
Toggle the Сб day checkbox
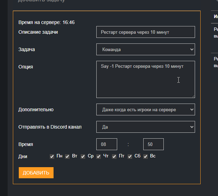(130, 156)
